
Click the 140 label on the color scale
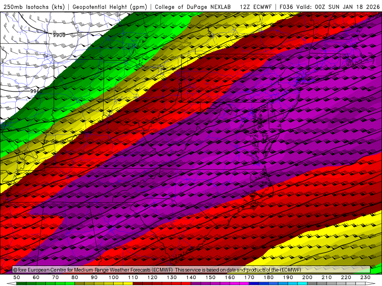[x=191, y=277]
